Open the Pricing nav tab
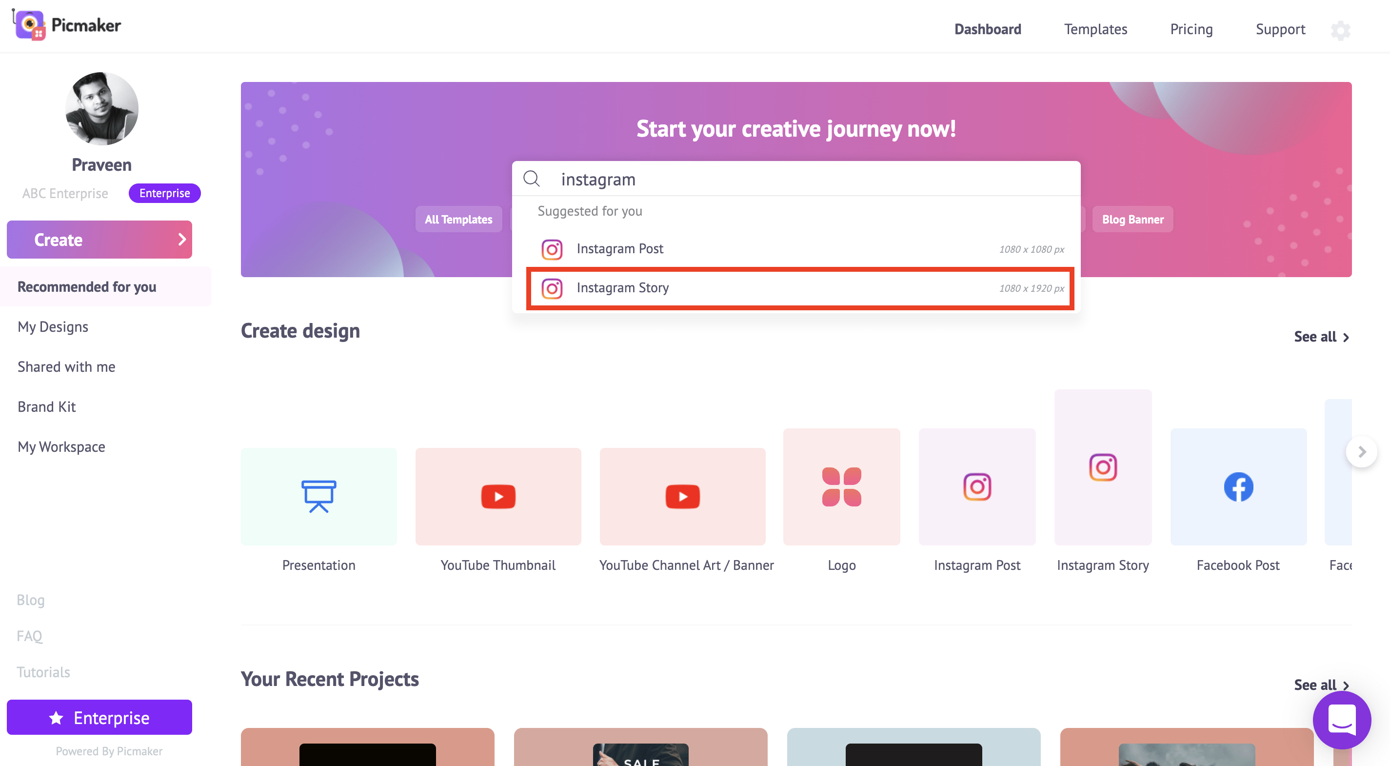This screenshot has width=1390, height=766. pos(1191,29)
